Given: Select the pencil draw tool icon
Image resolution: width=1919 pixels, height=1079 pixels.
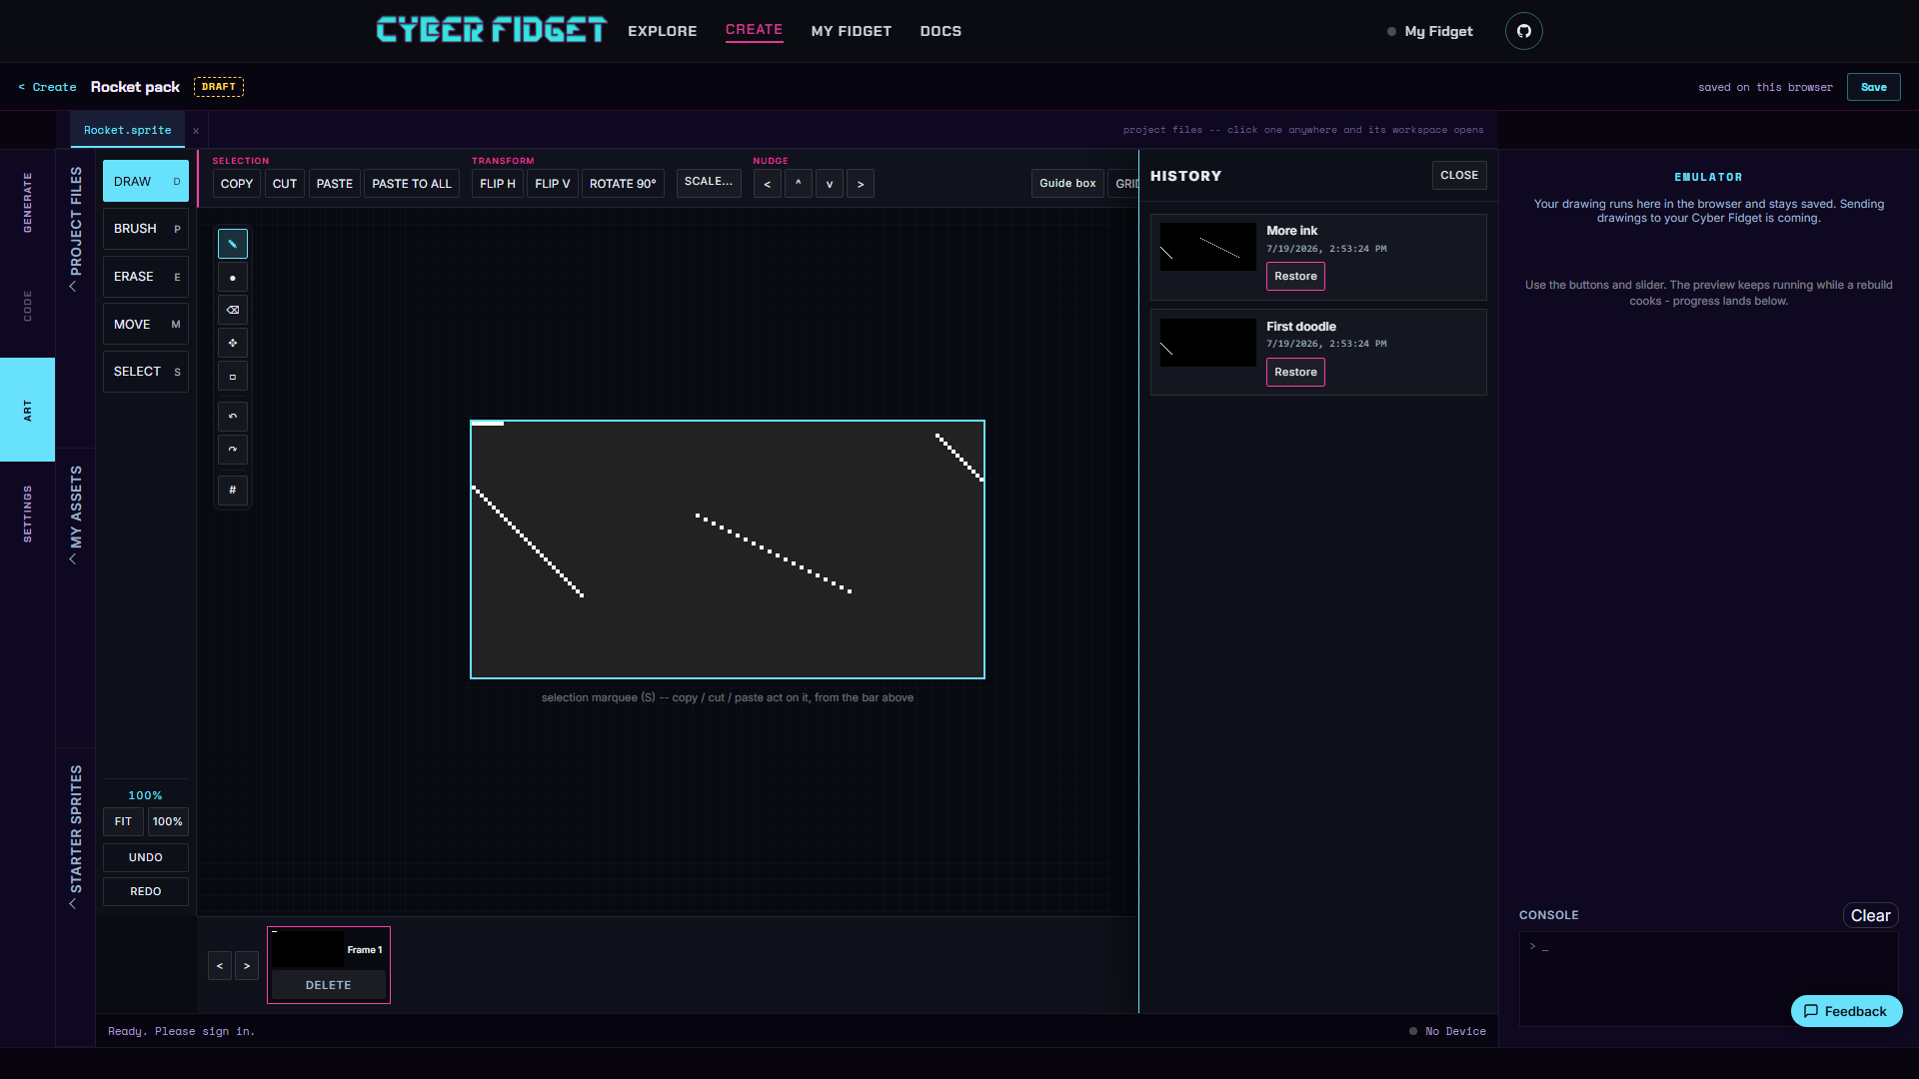Looking at the screenshot, I should (x=232, y=244).
